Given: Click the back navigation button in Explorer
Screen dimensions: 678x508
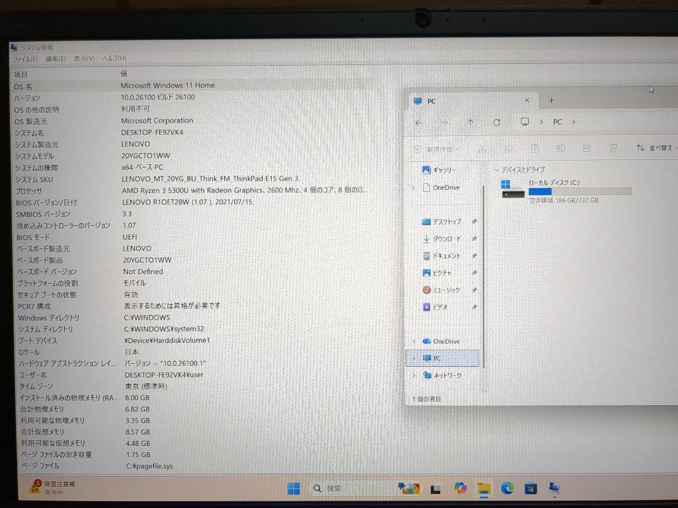Looking at the screenshot, I should click(x=419, y=122).
